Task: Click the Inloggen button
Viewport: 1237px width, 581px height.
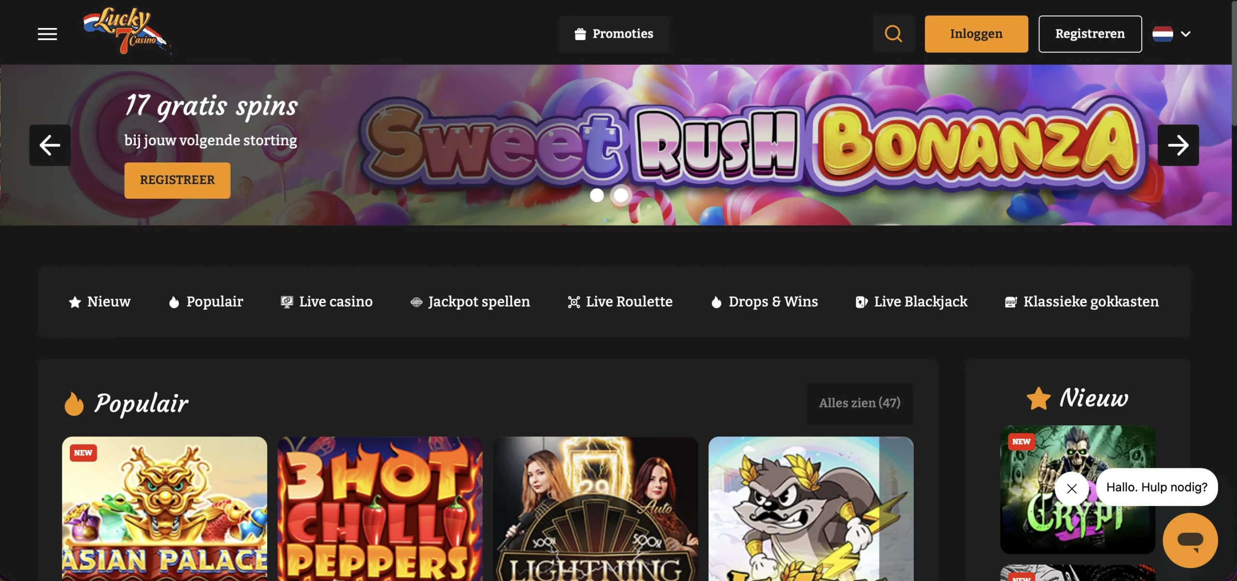Action: (x=976, y=34)
